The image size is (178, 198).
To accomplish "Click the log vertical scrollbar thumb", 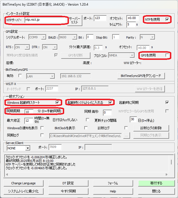I will pos(171,162).
